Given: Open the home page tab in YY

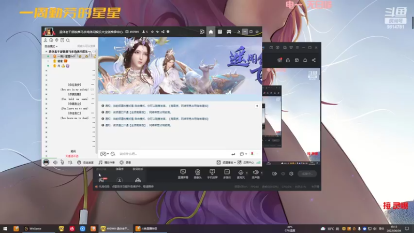Looking at the screenshot, I should click(x=211, y=32).
